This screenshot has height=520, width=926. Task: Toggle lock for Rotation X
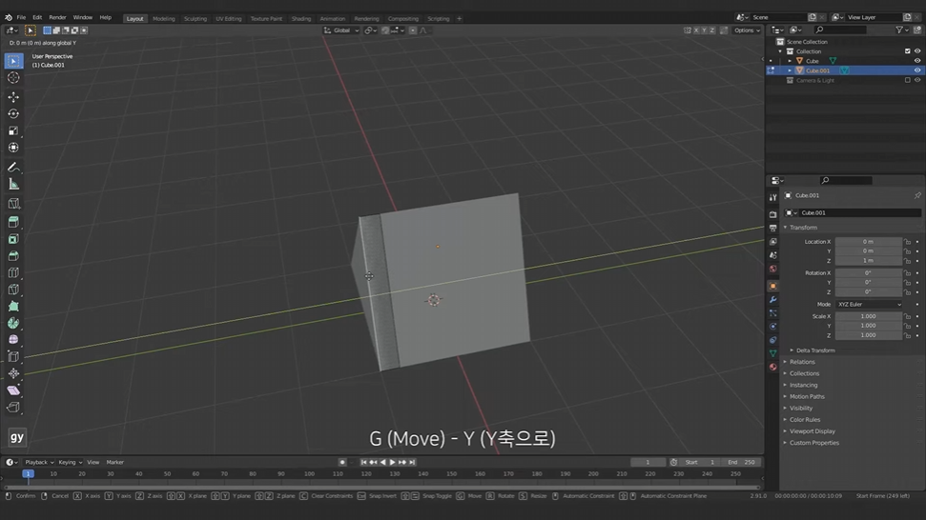(x=908, y=273)
